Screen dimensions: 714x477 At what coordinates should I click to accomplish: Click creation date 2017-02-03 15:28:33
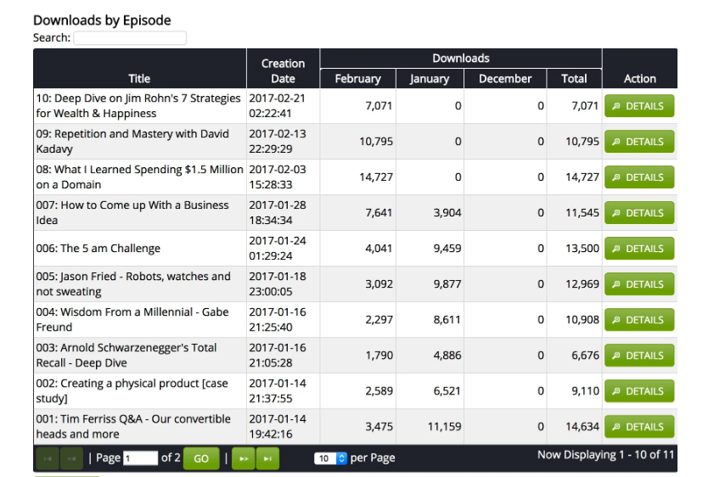coord(278,177)
